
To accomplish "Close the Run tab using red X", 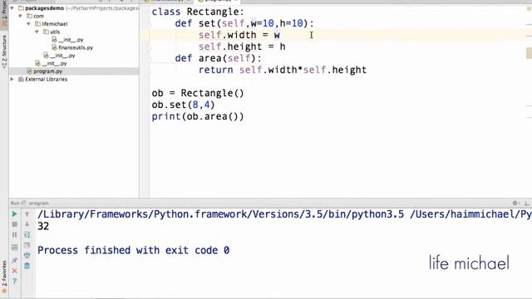I will point(14,271).
